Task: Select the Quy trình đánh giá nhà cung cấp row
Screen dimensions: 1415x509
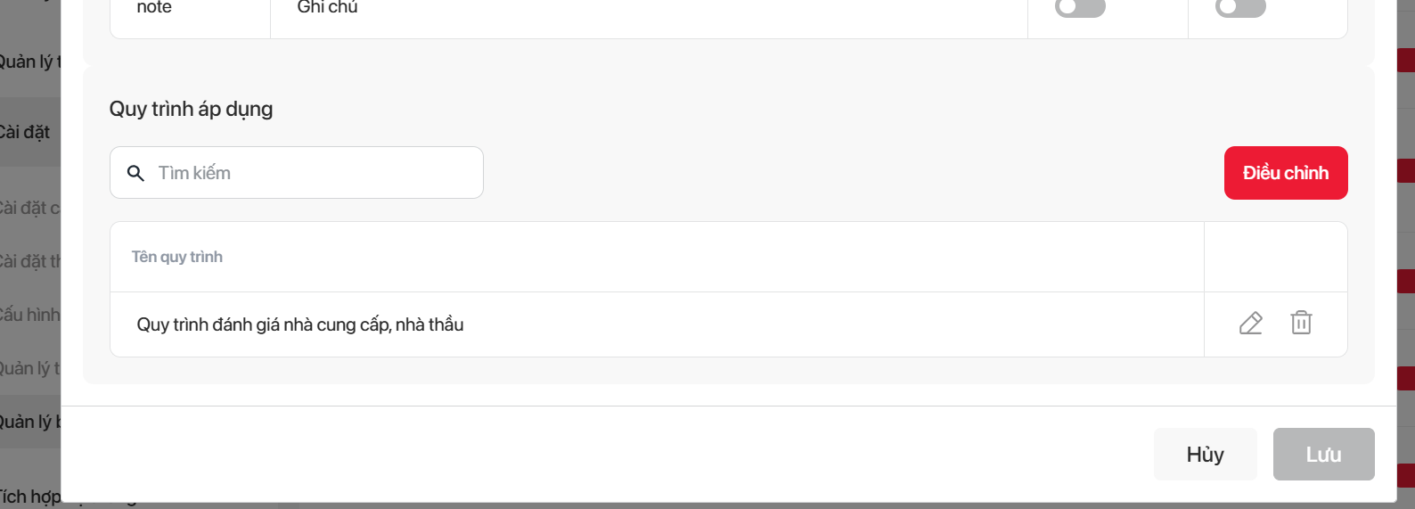Action: (299, 324)
